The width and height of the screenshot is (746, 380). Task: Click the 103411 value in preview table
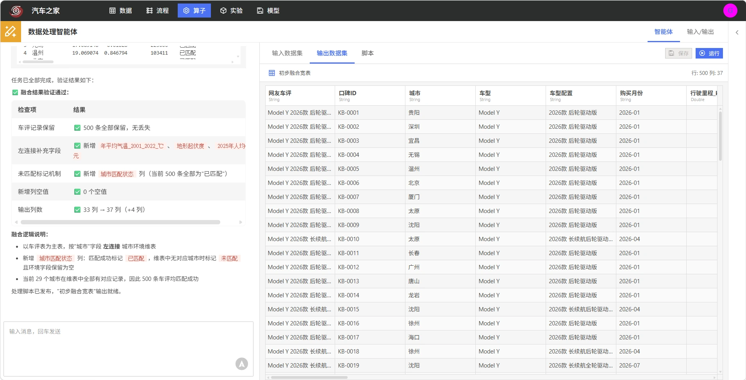[159, 53]
